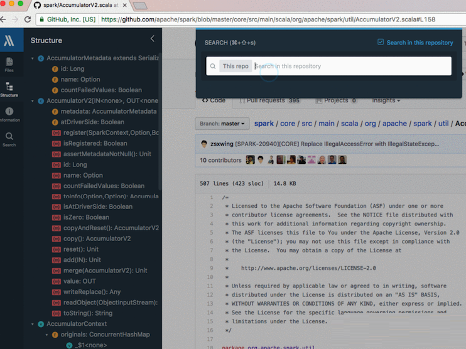Go back with browser back arrow
Screen dimensions: 466x349
[x=3, y=19]
